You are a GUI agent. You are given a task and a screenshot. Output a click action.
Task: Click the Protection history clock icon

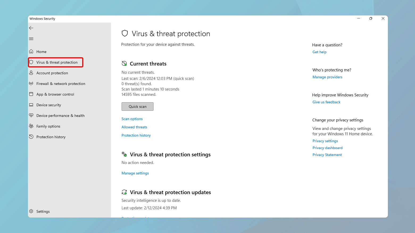click(31, 137)
